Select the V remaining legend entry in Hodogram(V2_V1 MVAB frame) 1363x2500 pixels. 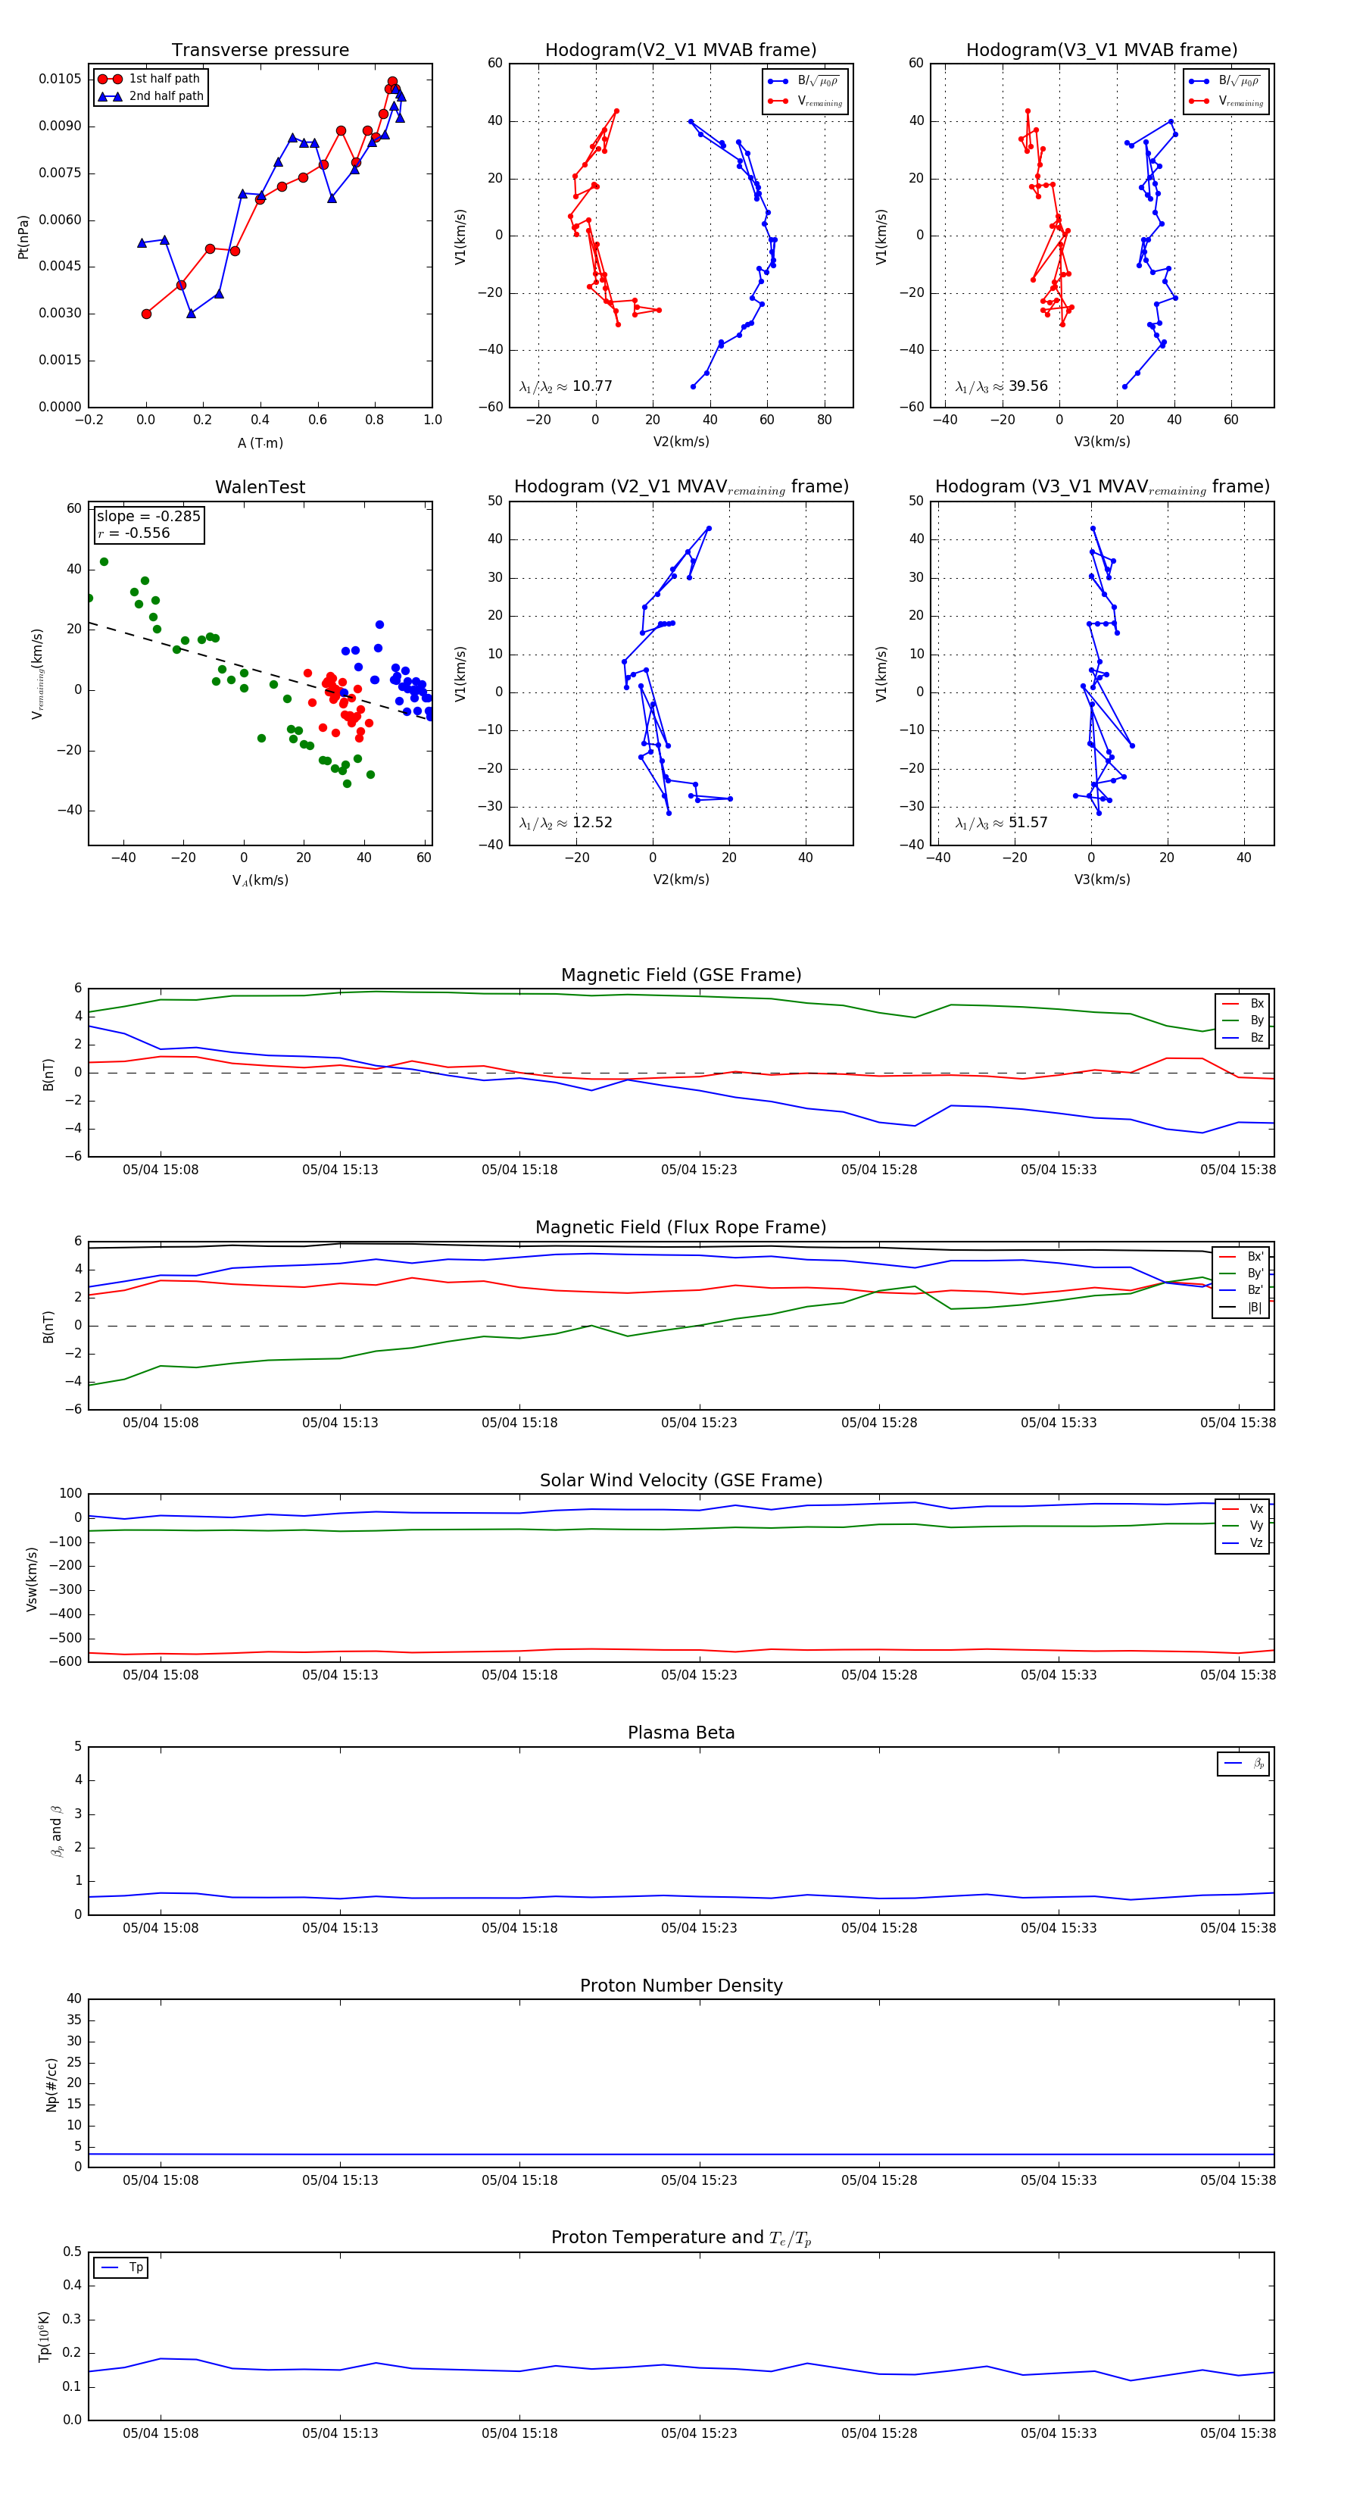(805, 101)
